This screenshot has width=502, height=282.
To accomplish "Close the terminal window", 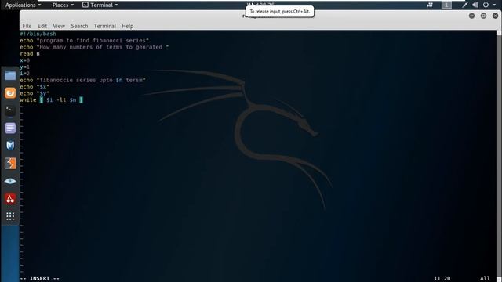I will (495, 16).
